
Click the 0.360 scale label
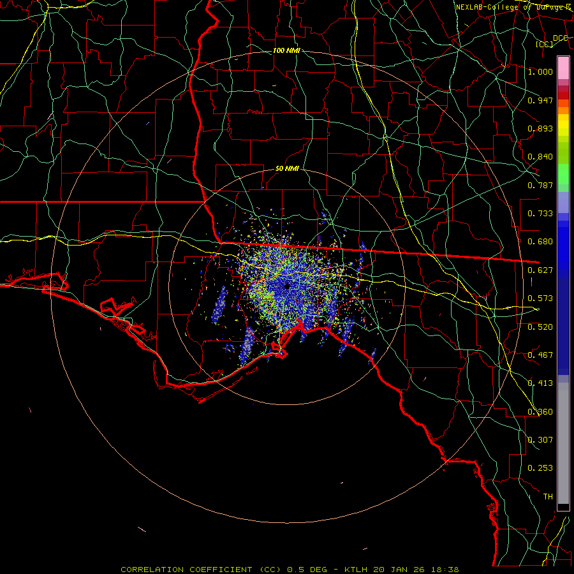(x=540, y=412)
